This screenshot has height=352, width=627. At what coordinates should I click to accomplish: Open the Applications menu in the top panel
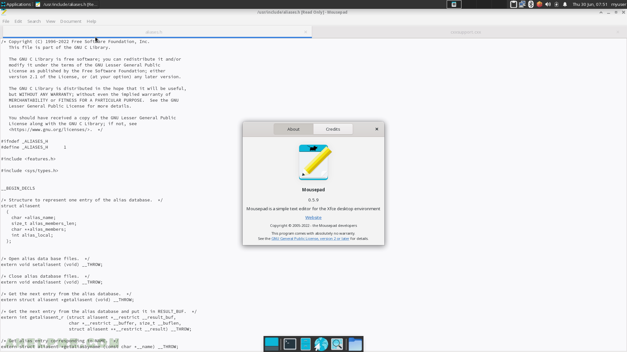point(16,4)
